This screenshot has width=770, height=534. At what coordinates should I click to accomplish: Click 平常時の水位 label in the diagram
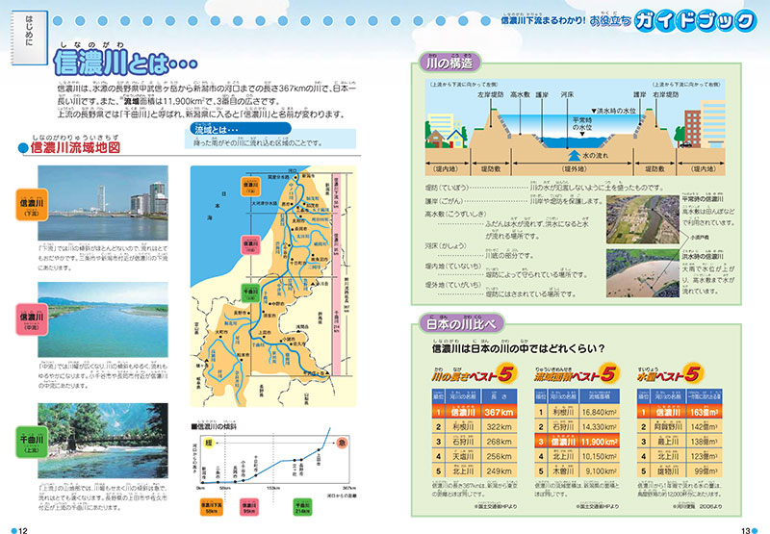(582, 124)
